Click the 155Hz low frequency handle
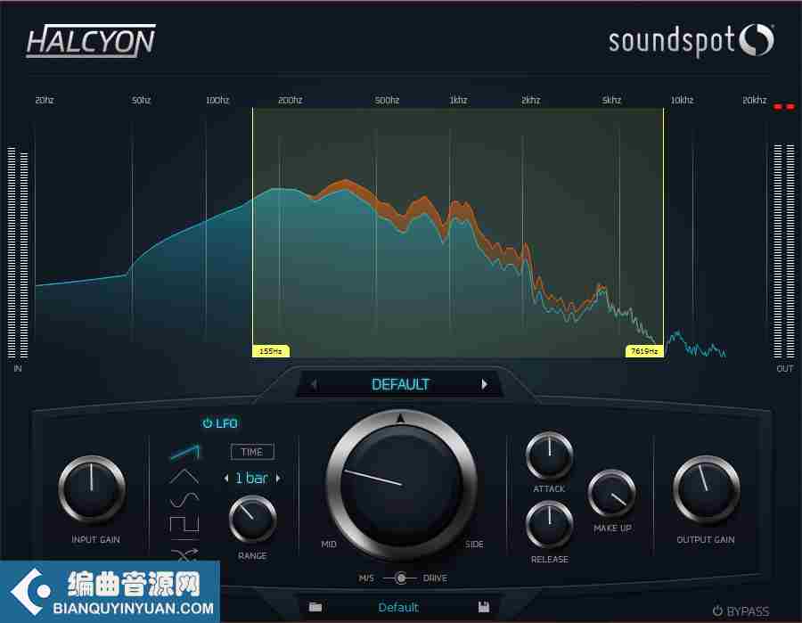This screenshot has height=623, width=802. [x=271, y=351]
